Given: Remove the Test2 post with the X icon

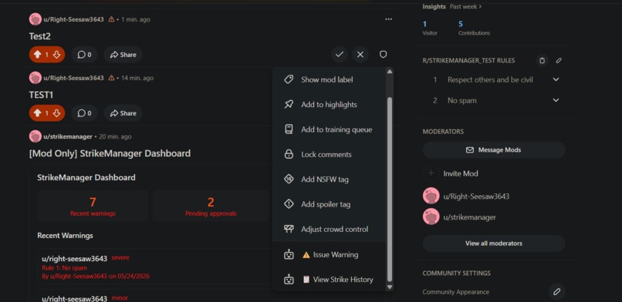Looking at the screenshot, I should pyautogui.click(x=360, y=55).
